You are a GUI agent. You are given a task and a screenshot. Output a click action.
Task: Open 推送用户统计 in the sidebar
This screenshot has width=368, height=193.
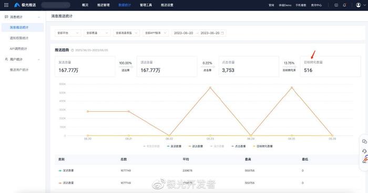coord(19,70)
